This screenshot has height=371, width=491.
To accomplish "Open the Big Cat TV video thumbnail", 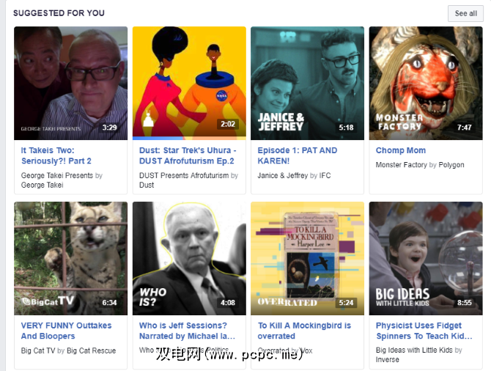I will pos(71,258).
